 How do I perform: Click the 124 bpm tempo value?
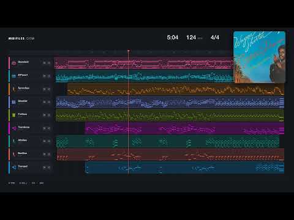click(x=191, y=37)
